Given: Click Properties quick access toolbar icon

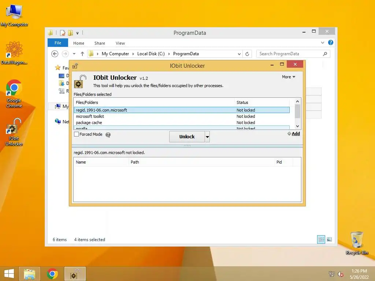Looking at the screenshot, I should 62,33.
